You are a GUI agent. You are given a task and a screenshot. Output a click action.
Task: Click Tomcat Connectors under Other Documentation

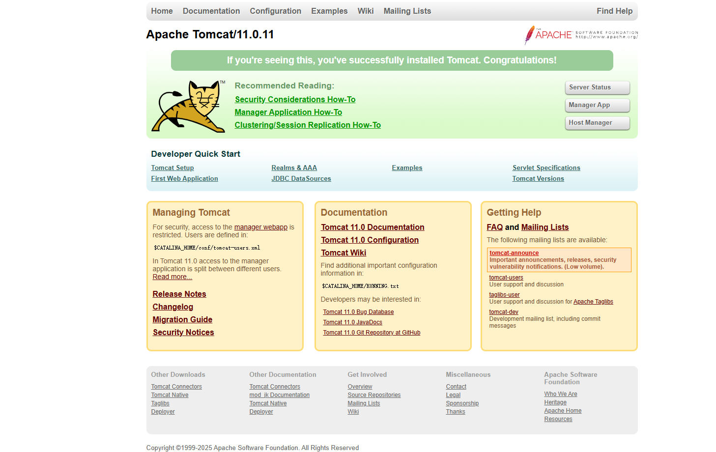[x=275, y=387]
